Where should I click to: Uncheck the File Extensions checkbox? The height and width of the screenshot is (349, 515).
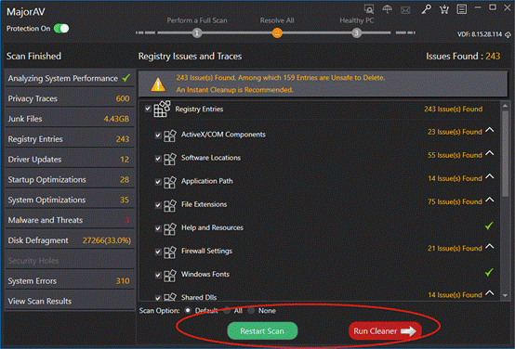pos(158,205)
